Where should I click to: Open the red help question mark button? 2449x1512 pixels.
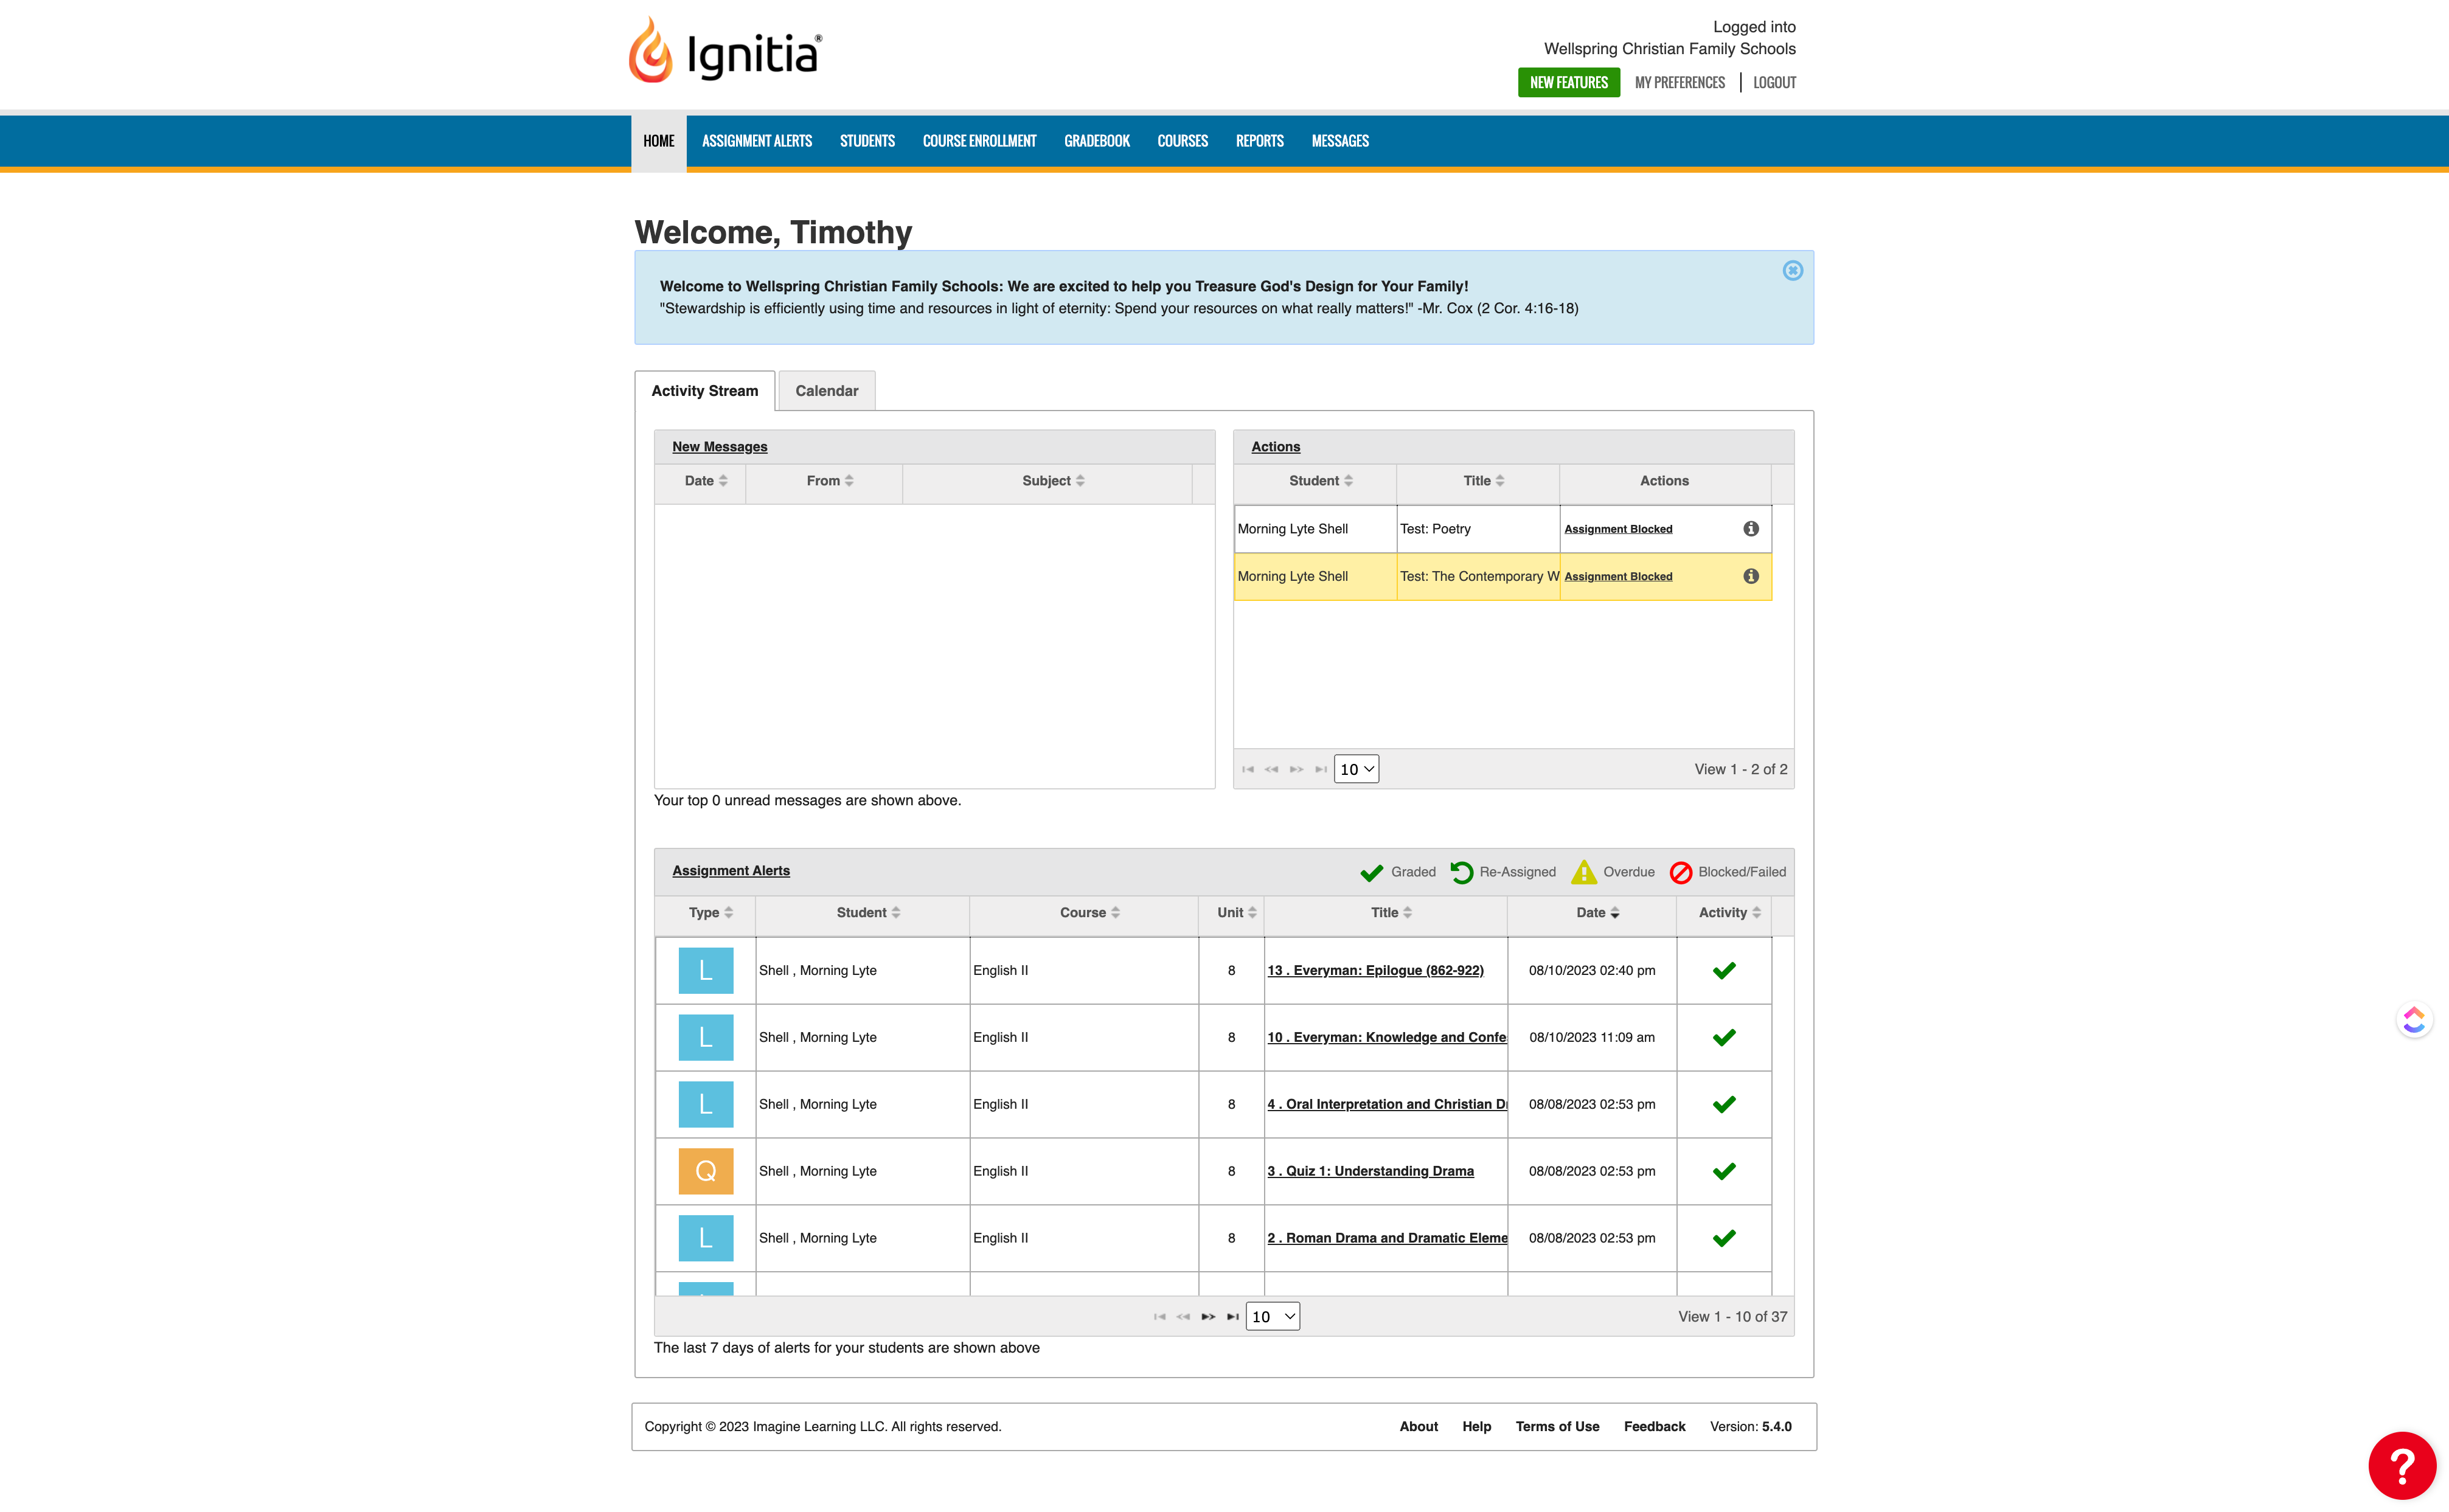point(2401,1465)
